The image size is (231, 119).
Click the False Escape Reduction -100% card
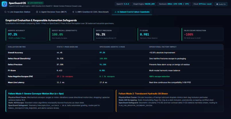tap(203, 34)
